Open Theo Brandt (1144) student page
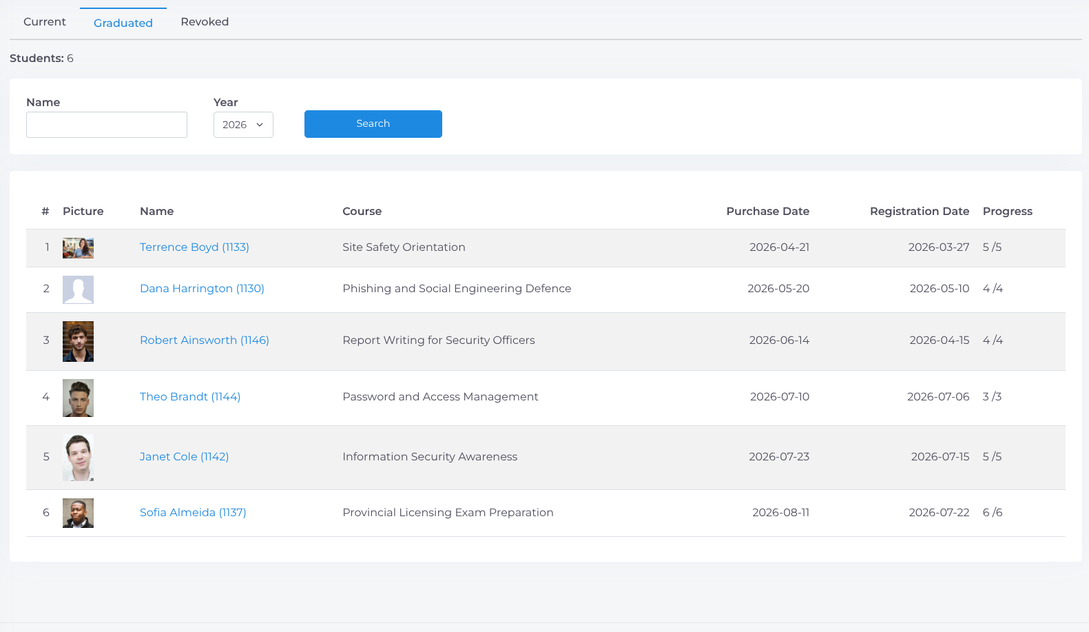 (x=190, y=396)
